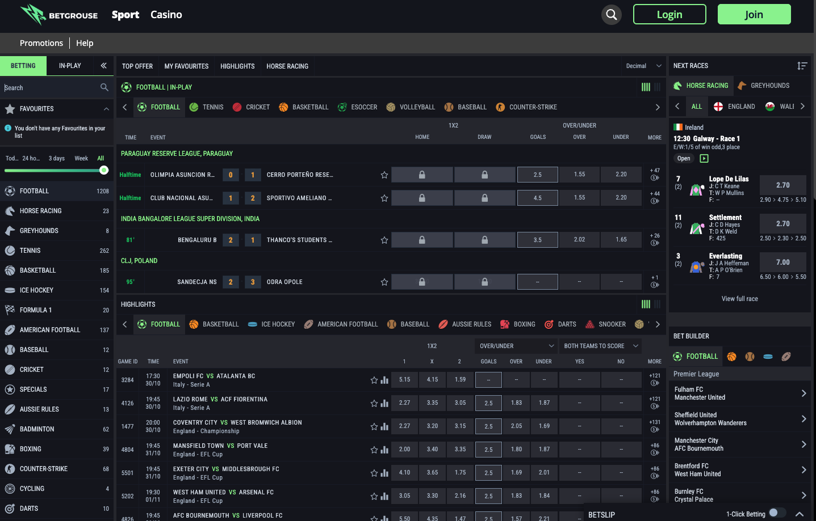Open live stream icon for Galway Race 1
The width and height of the screenshot is (816, 521).
[704, 159]
